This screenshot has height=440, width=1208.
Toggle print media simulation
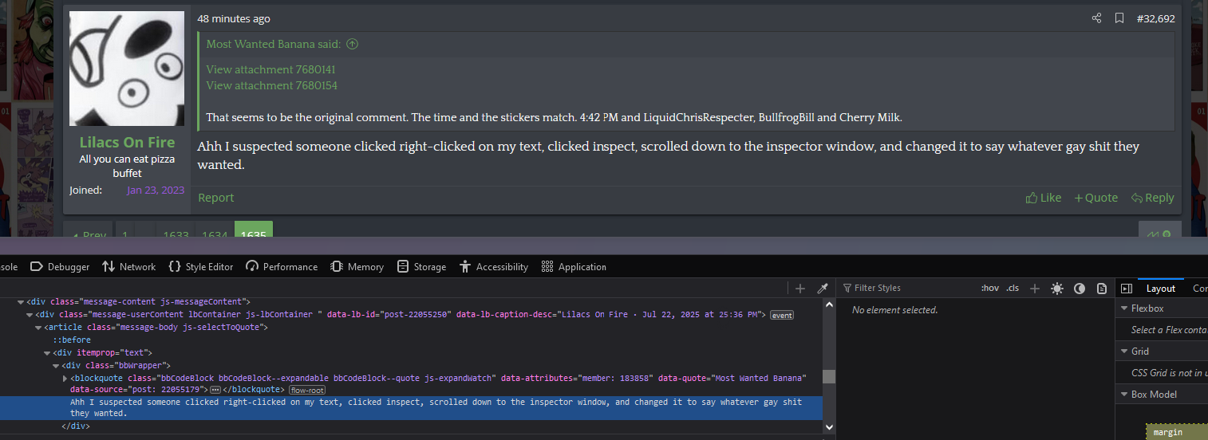(1102, 288)
